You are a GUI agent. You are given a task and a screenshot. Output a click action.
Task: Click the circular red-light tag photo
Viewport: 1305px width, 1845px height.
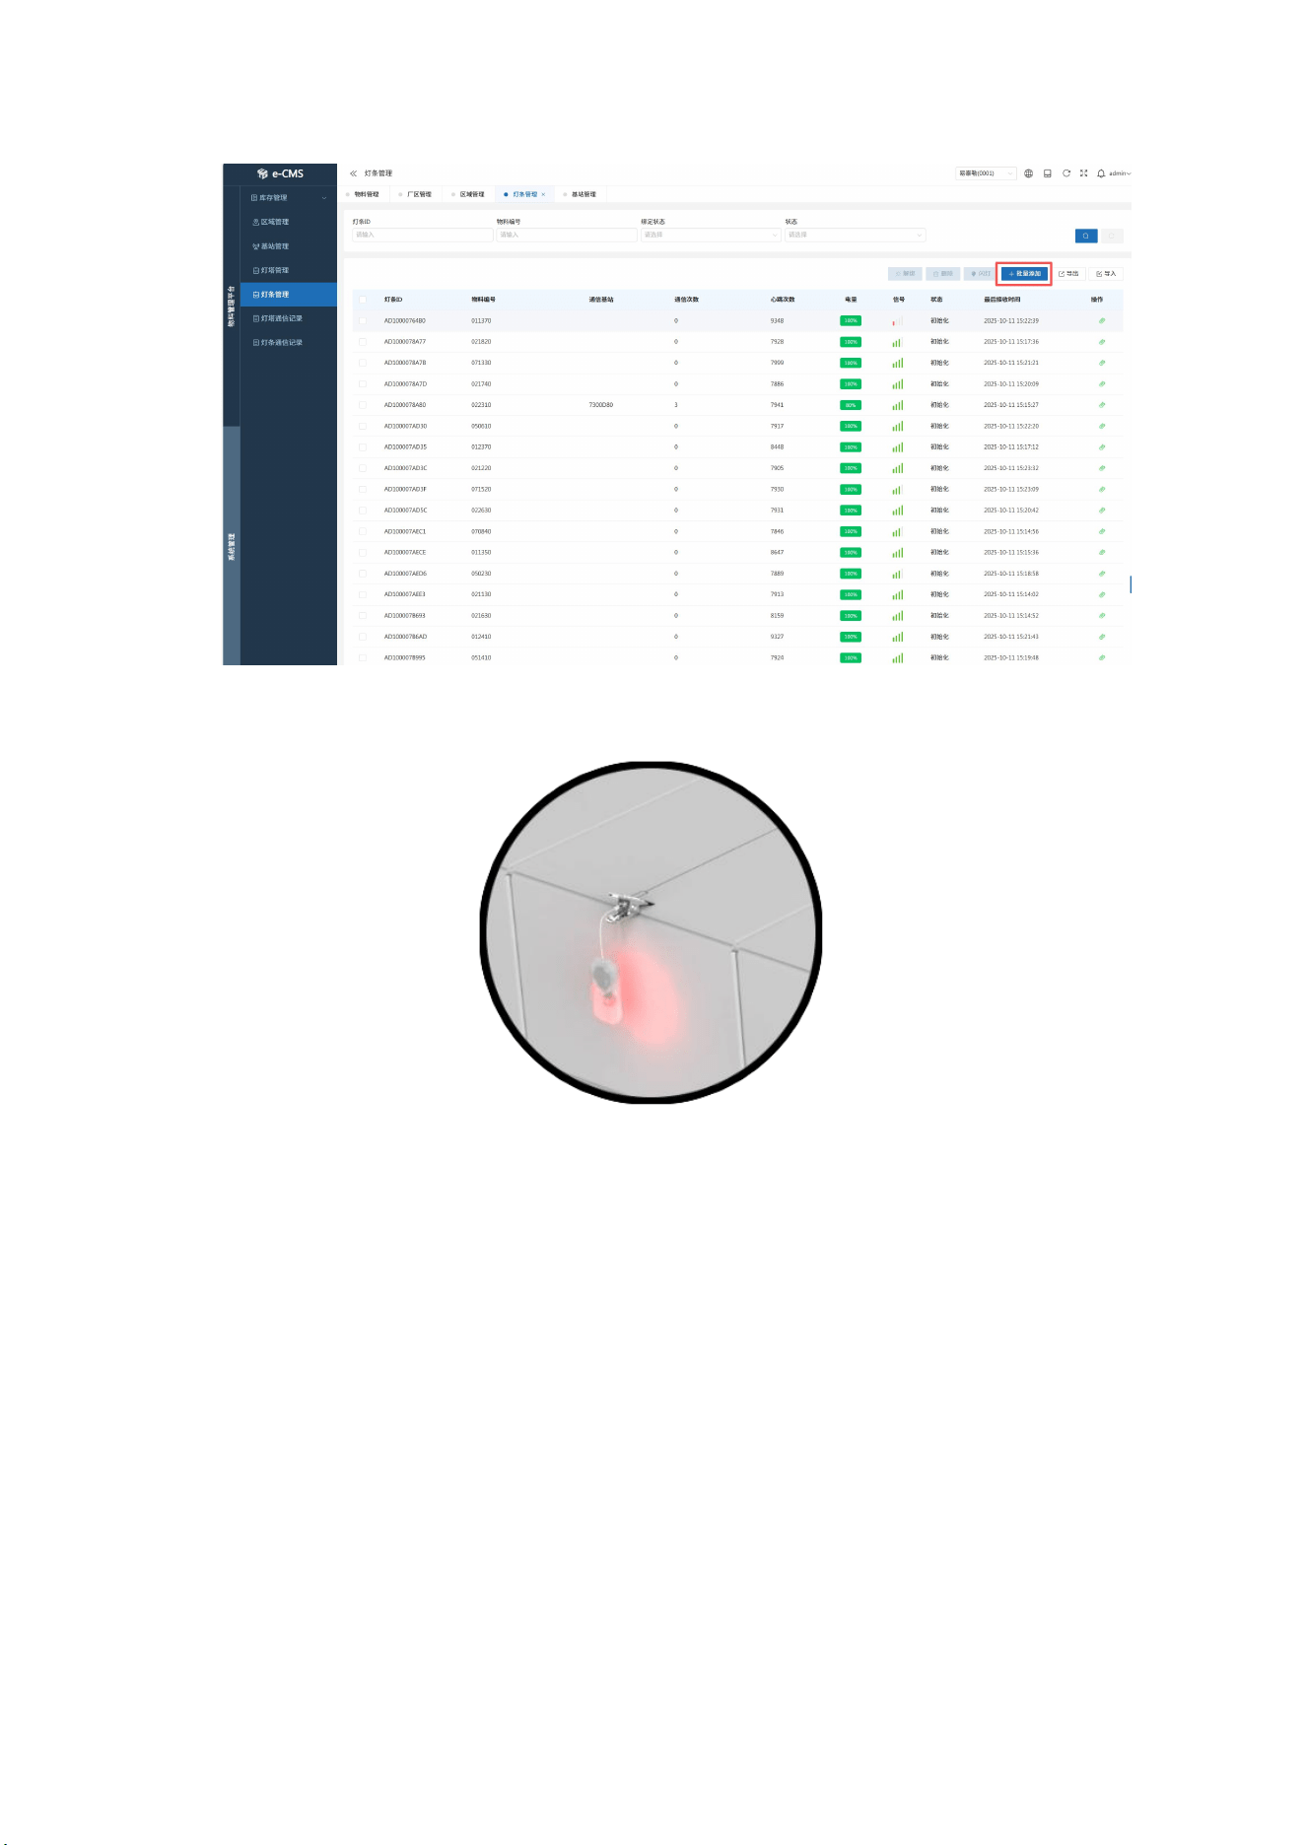coord(651,932)
